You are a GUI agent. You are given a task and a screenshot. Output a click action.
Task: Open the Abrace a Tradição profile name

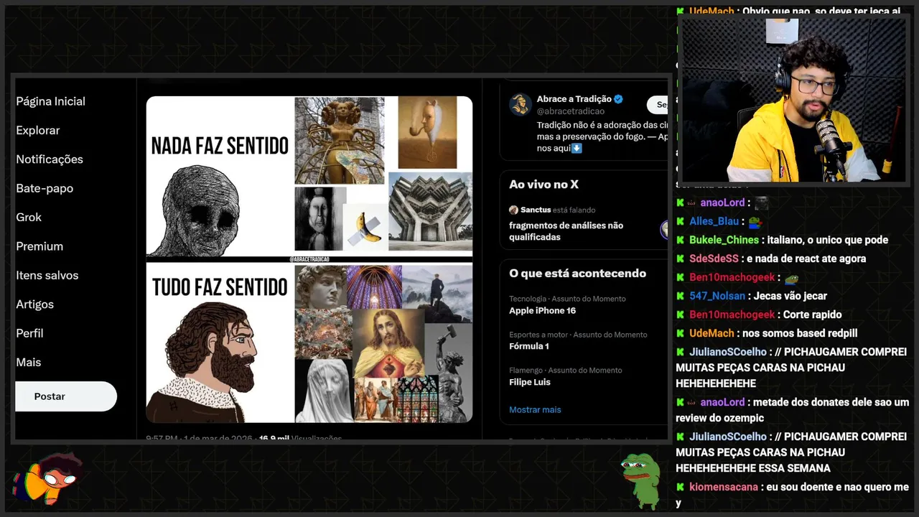click(574, 99)
